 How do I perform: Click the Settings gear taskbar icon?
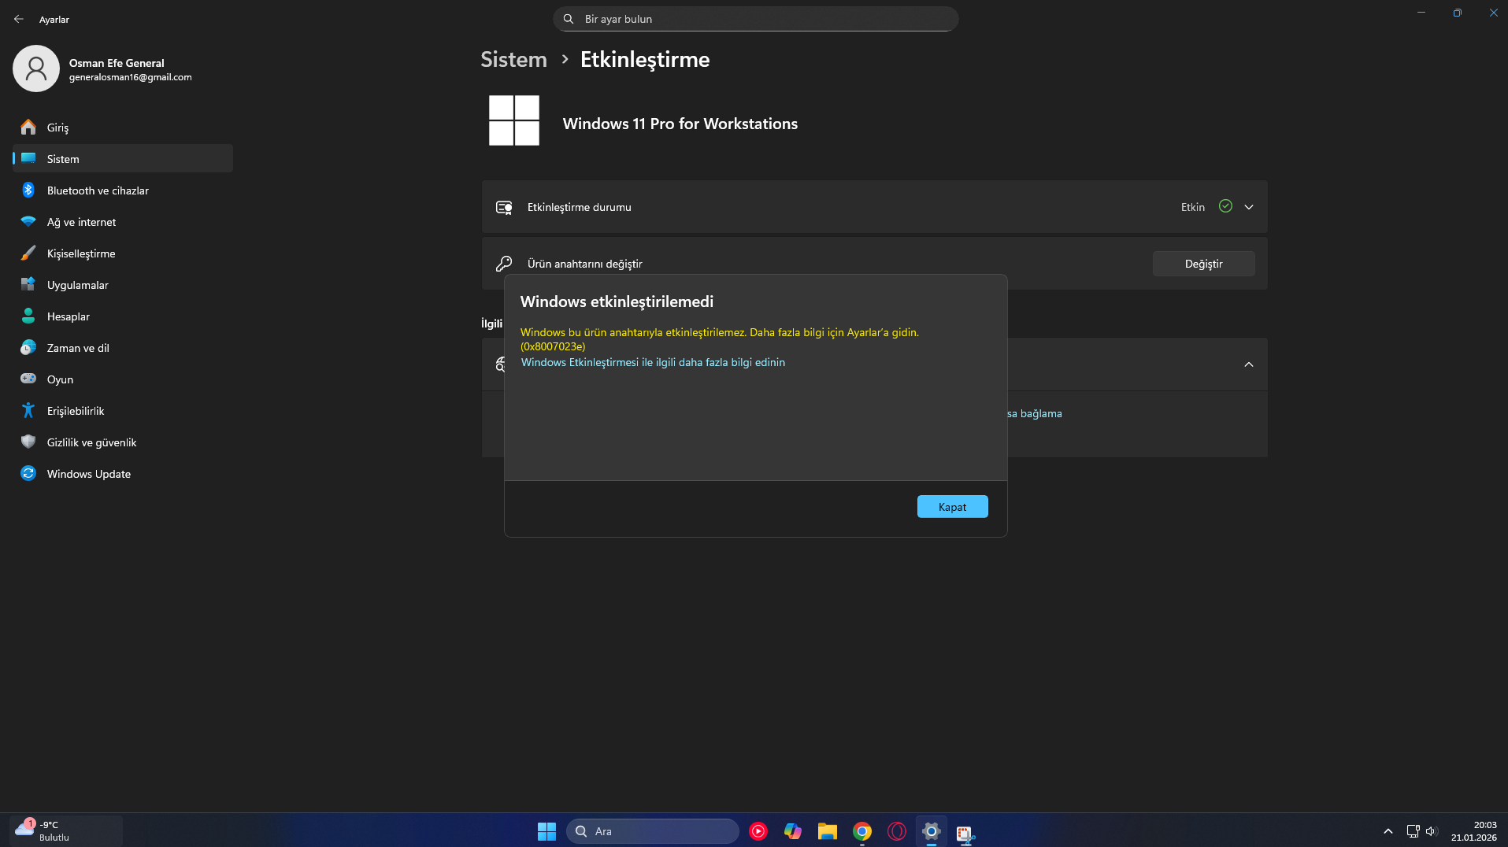[932, 831]
